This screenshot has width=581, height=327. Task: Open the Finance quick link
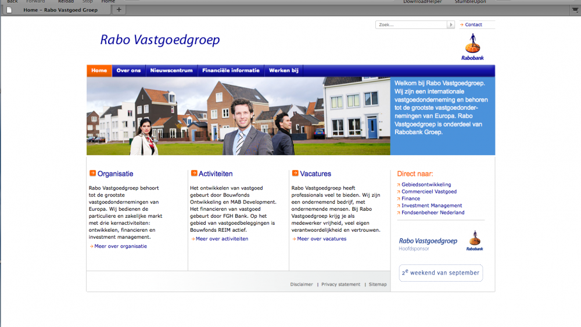coord(411,199)
